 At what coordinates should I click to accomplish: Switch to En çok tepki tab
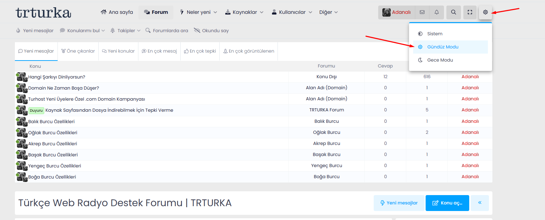pyautogui.click(x=200, y=51)
